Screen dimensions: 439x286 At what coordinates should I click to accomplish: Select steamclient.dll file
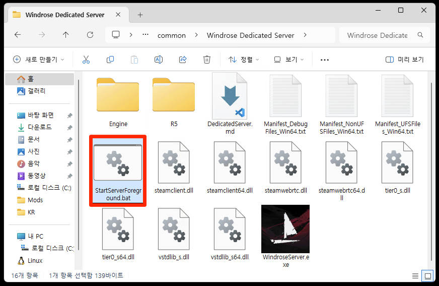pyautogui.click(x=174, y=167)
